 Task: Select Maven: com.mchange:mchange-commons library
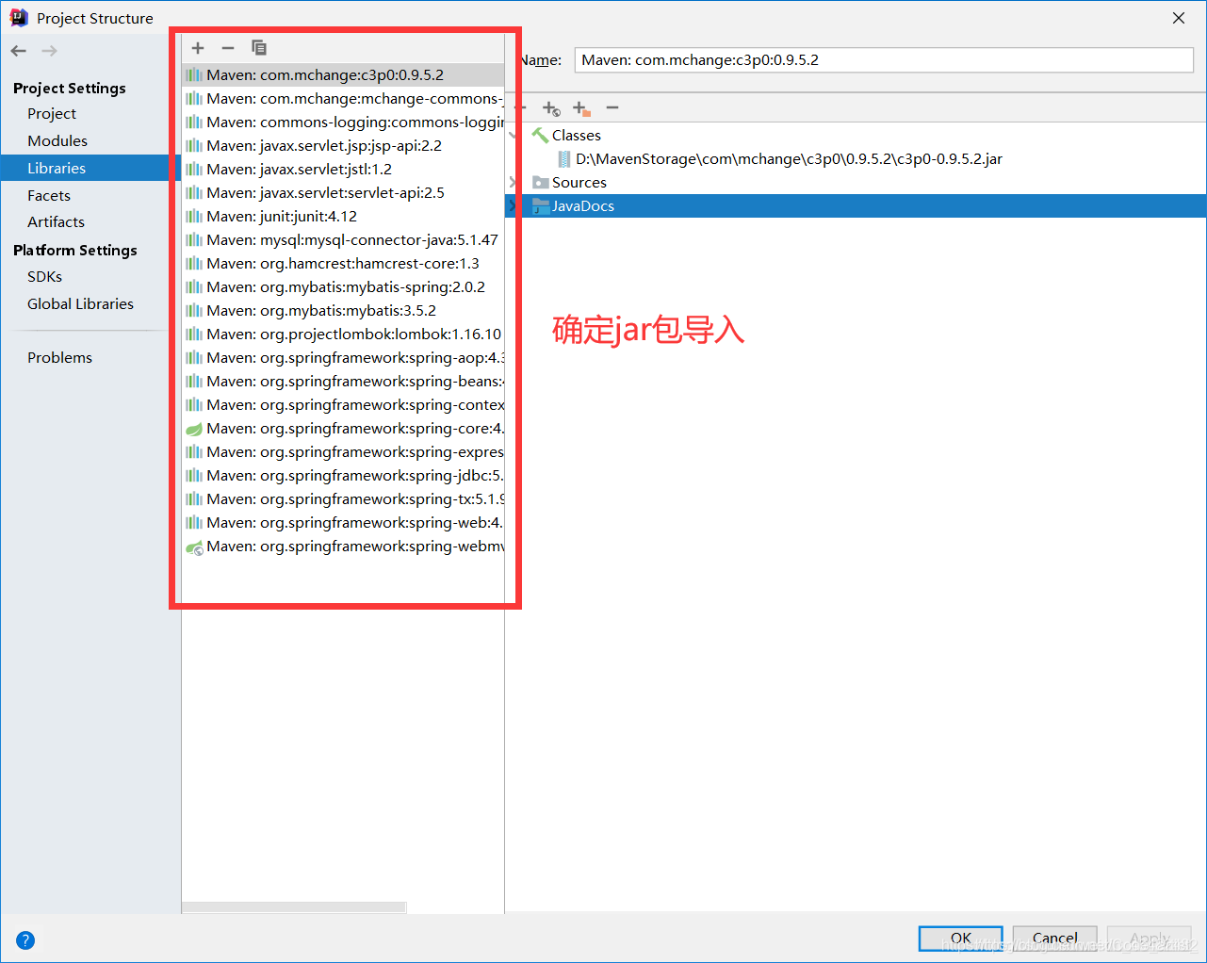(x=343, y=99)
